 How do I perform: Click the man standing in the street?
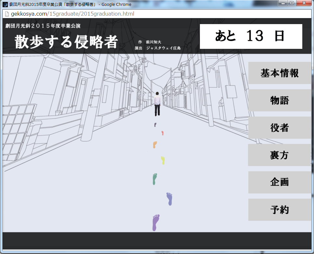coord(157,104)
